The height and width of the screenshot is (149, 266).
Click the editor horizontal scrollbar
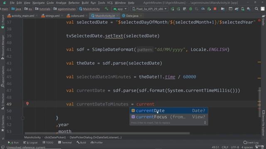point(107,133)
